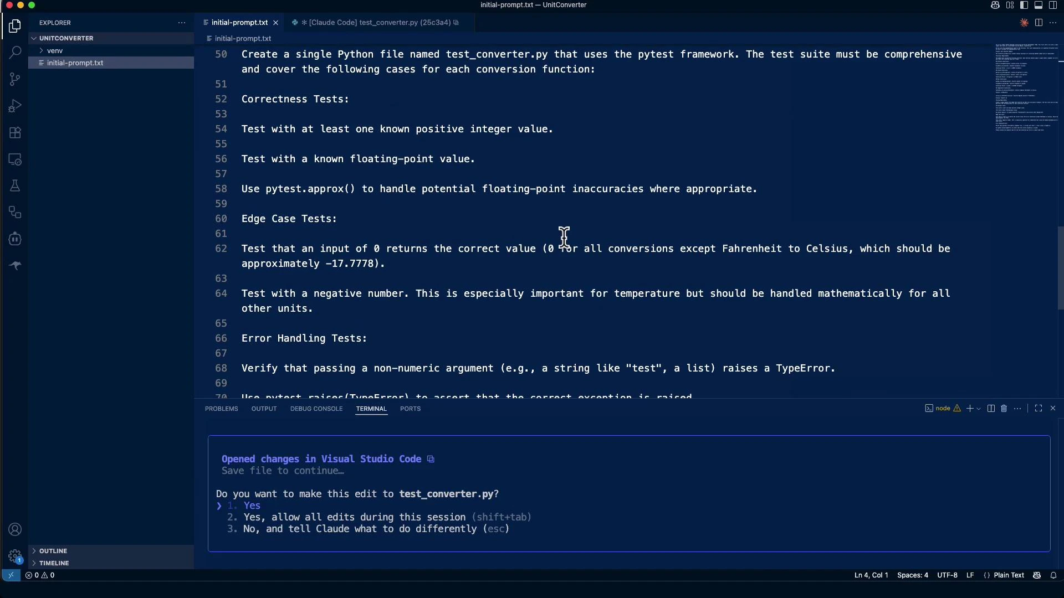Open the Search view in the activity bar
This screenshot has height=598, width=1064.
(x=15, y=53)
